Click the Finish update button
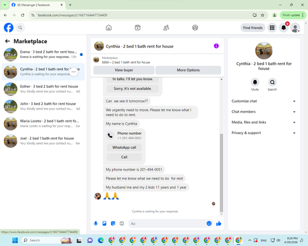308x246 pixels. pos(293,15)
